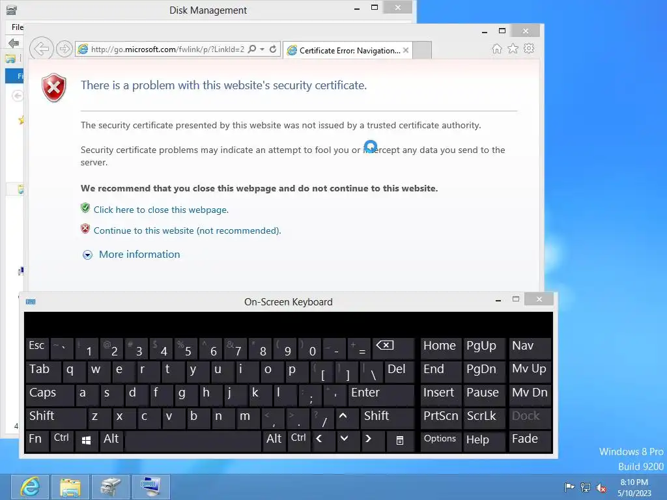
Task: Open Action Center flag in system tray
Action: [569, 487]
